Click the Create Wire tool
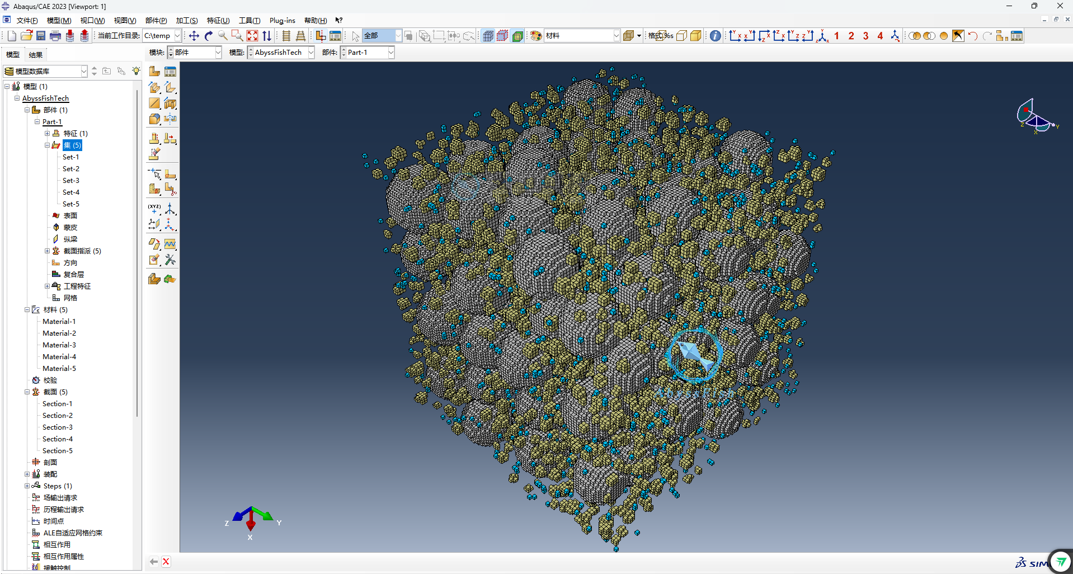This screenshot has width=1073, height=574. pos(154,103)
